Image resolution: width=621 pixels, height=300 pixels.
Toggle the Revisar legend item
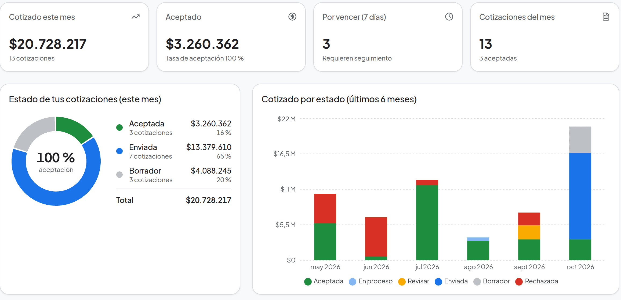point(413,281)
